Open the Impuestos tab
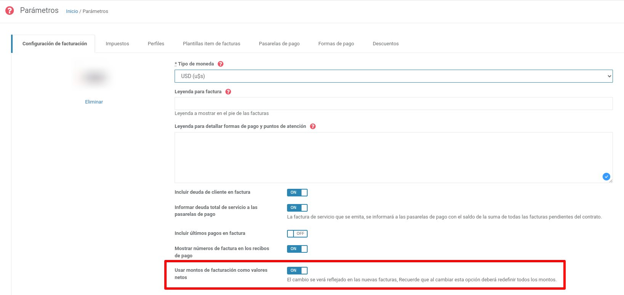This screenshot has height=295, width=624. pyautogui.click(x=117, y=44)
